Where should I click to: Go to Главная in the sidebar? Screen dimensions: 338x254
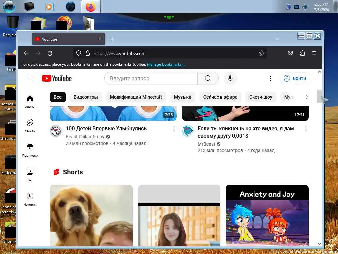[30, 102]
